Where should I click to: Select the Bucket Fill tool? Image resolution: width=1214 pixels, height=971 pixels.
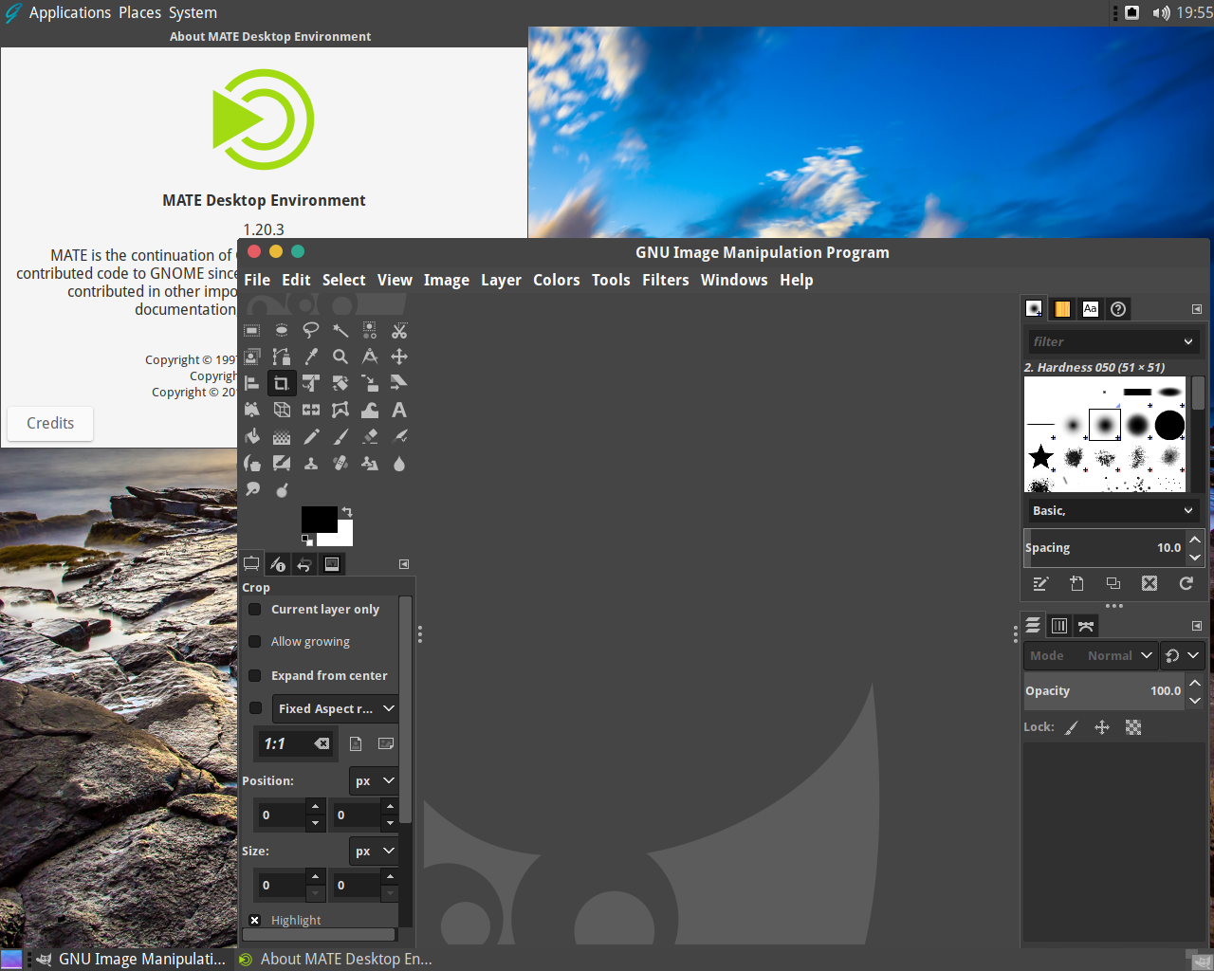click(252, 436)
